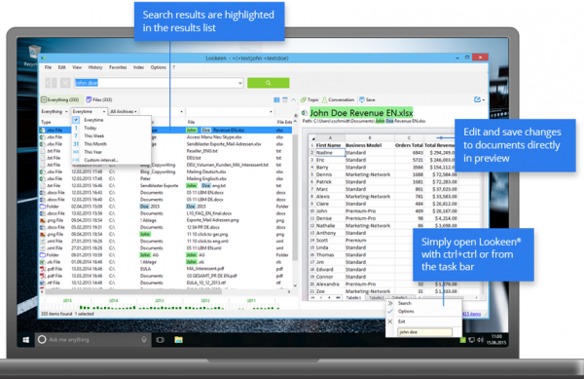Open the Windows Start button
Viewport: 584px width, 379px height.
[x=25, y=340]
